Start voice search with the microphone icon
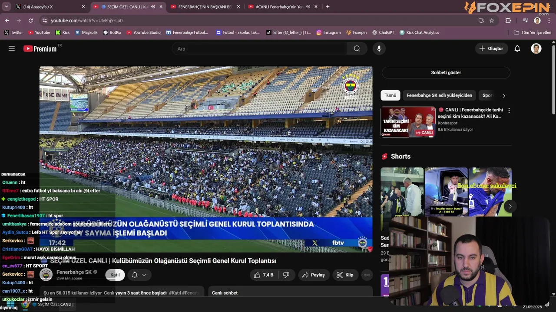The width and height of the screenshot is (556, 312). tap(379, 49)
